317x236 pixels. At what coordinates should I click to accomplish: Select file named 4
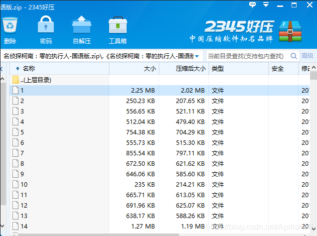[22, 122]
